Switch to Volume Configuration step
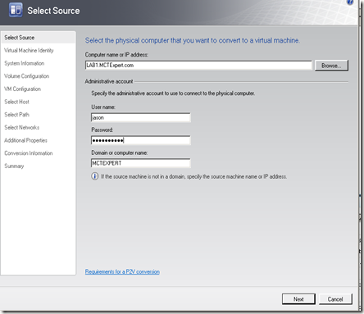 pos(27,76)
